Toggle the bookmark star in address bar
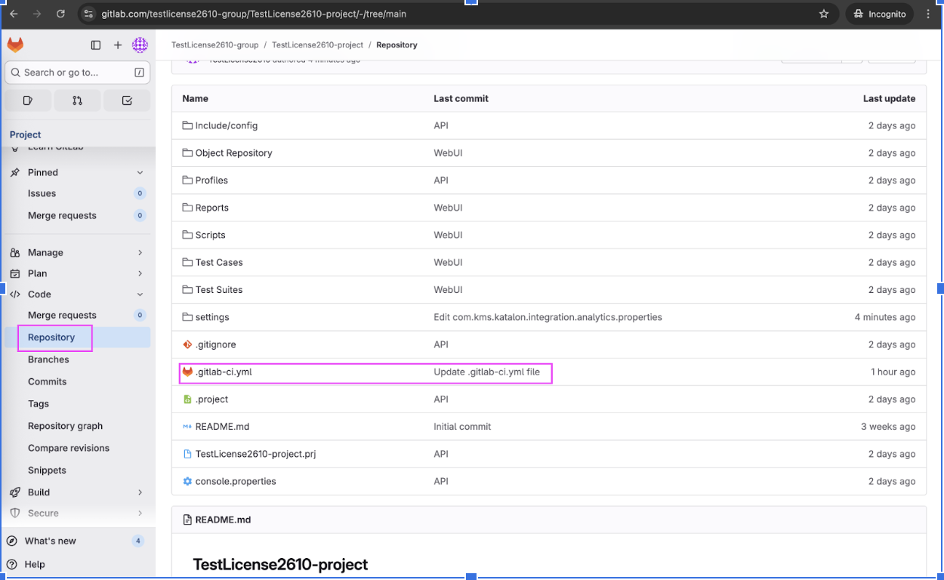Viewport: 944px width, 580px height. pos(824,13)
